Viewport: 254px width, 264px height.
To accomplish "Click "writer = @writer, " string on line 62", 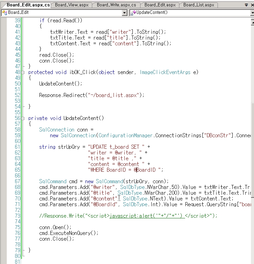I will [x=115, y=152].
